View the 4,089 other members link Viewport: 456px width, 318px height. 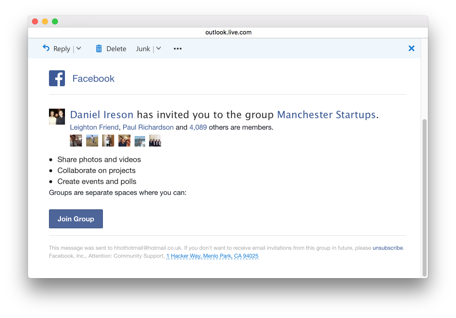(x=198, y=127)
